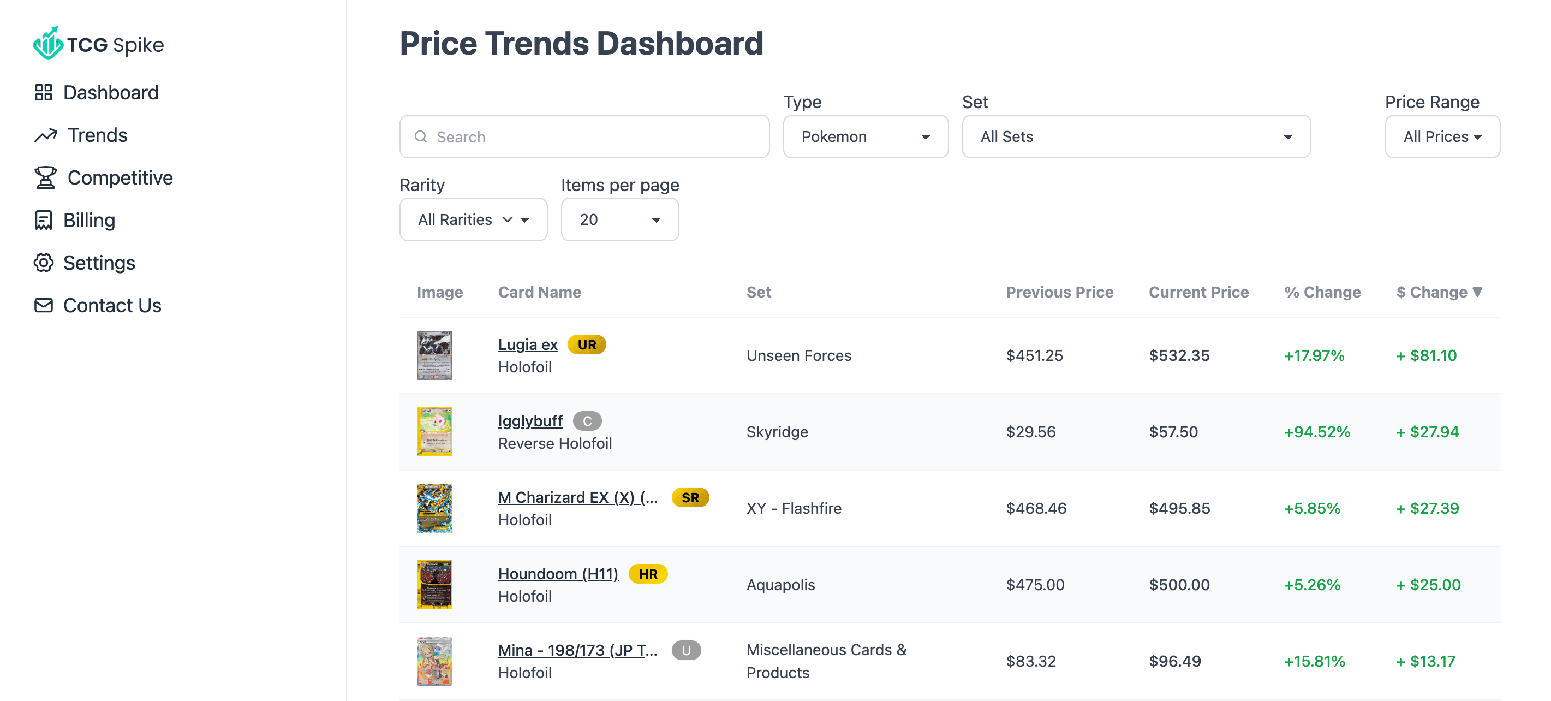Image resolution: width=1551 pixels, height=701 pixels.
Task: Click the Competitive trophy icon
Action: [x=46, y=177]
